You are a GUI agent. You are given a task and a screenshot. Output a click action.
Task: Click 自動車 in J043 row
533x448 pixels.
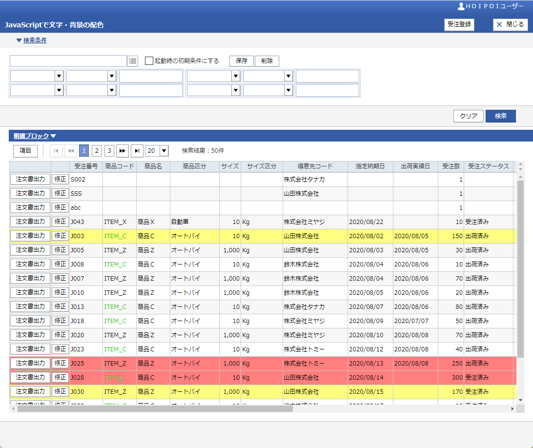(180, 222)
